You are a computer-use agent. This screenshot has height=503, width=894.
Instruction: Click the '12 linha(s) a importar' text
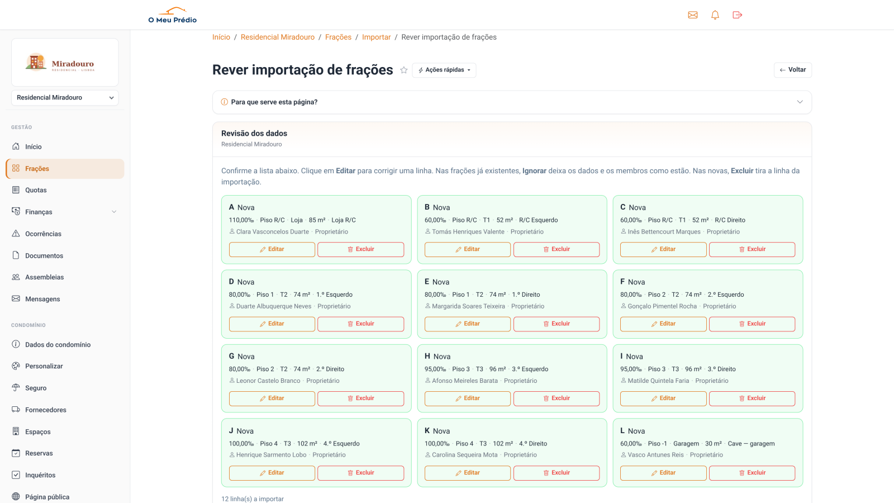tap(253, 499)
